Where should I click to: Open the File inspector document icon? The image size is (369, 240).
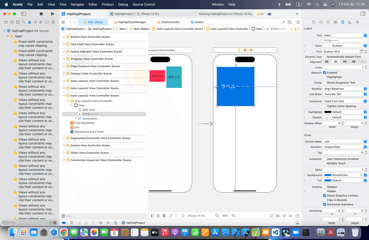(x=313, y=22)
